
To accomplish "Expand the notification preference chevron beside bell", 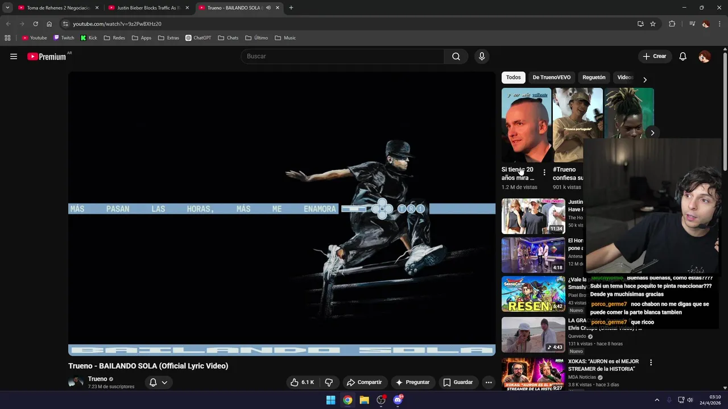I will click(164, 382).
